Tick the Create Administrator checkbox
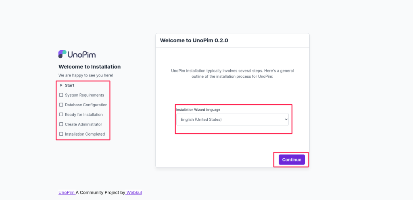This screenshot has height=200, width=413. (x=61, y=124)
